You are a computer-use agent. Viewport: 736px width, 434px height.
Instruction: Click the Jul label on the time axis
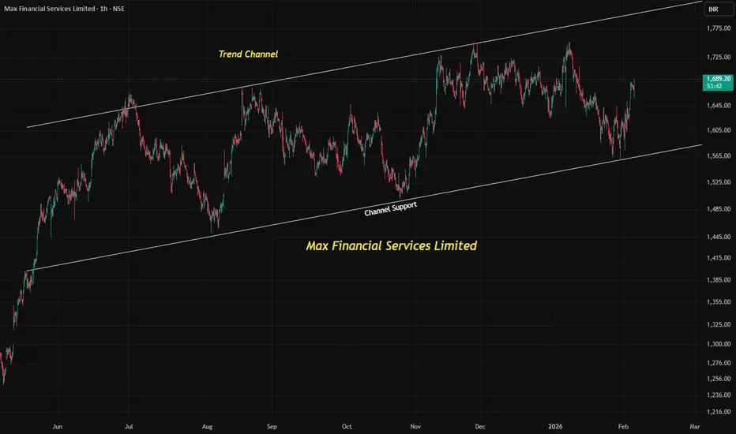click(129, 427)
